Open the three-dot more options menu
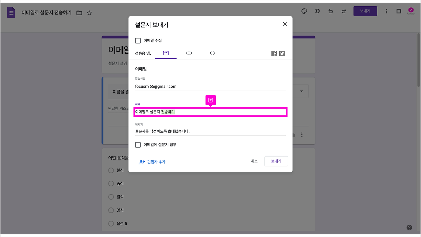The width and height of the screenshot is (421, 237). click(386, 11)
